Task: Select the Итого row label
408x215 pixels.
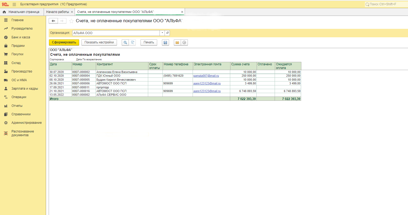Action: pyautogui.click(x=54, y=99)
